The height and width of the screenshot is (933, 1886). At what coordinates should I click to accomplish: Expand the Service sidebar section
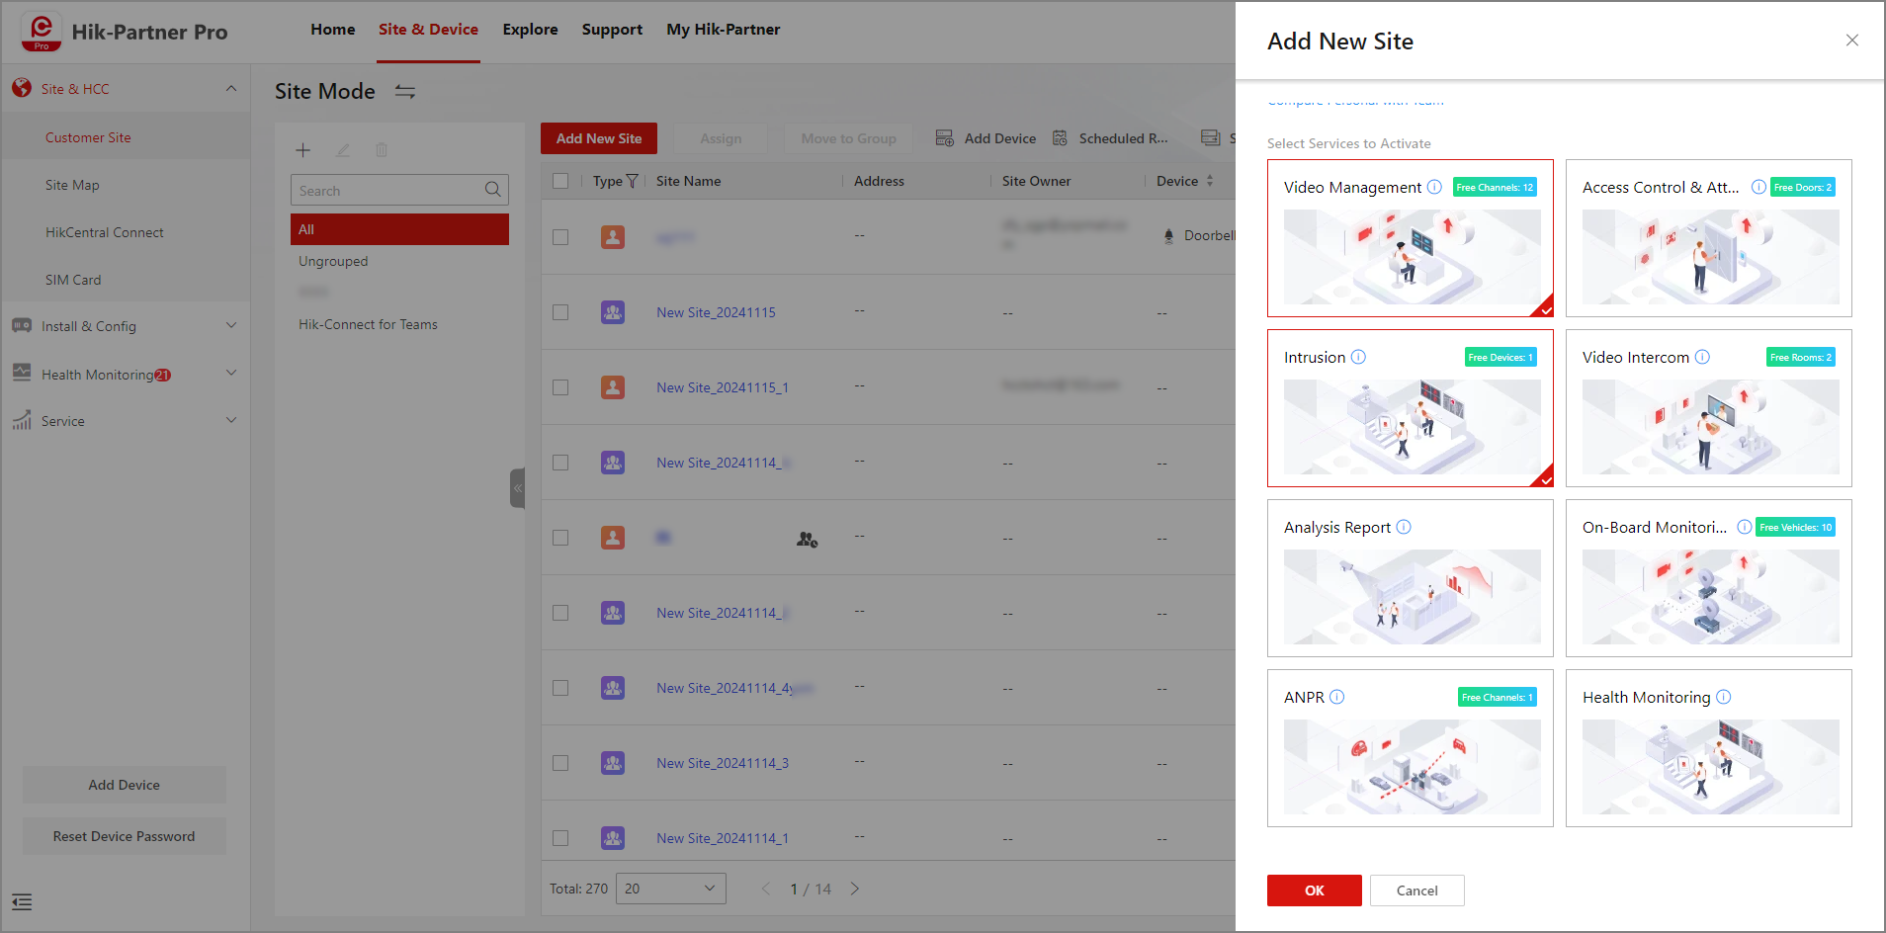tap(231, 420)
